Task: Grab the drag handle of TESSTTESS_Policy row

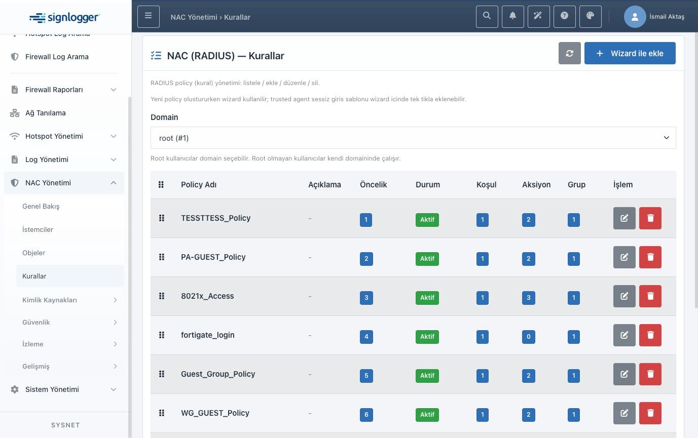Action: coord(162,218)
